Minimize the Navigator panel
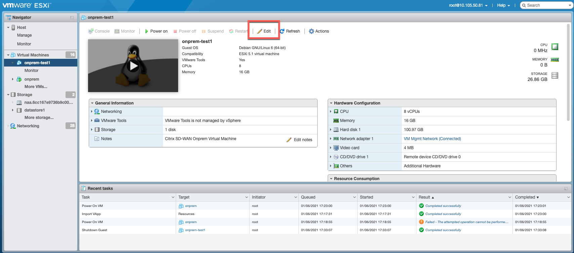Viewport: 574px width, 253px height. click(72, 17)
